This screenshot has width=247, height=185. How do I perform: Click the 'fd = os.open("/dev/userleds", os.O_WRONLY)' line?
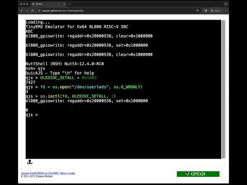(x=92, y=87)
